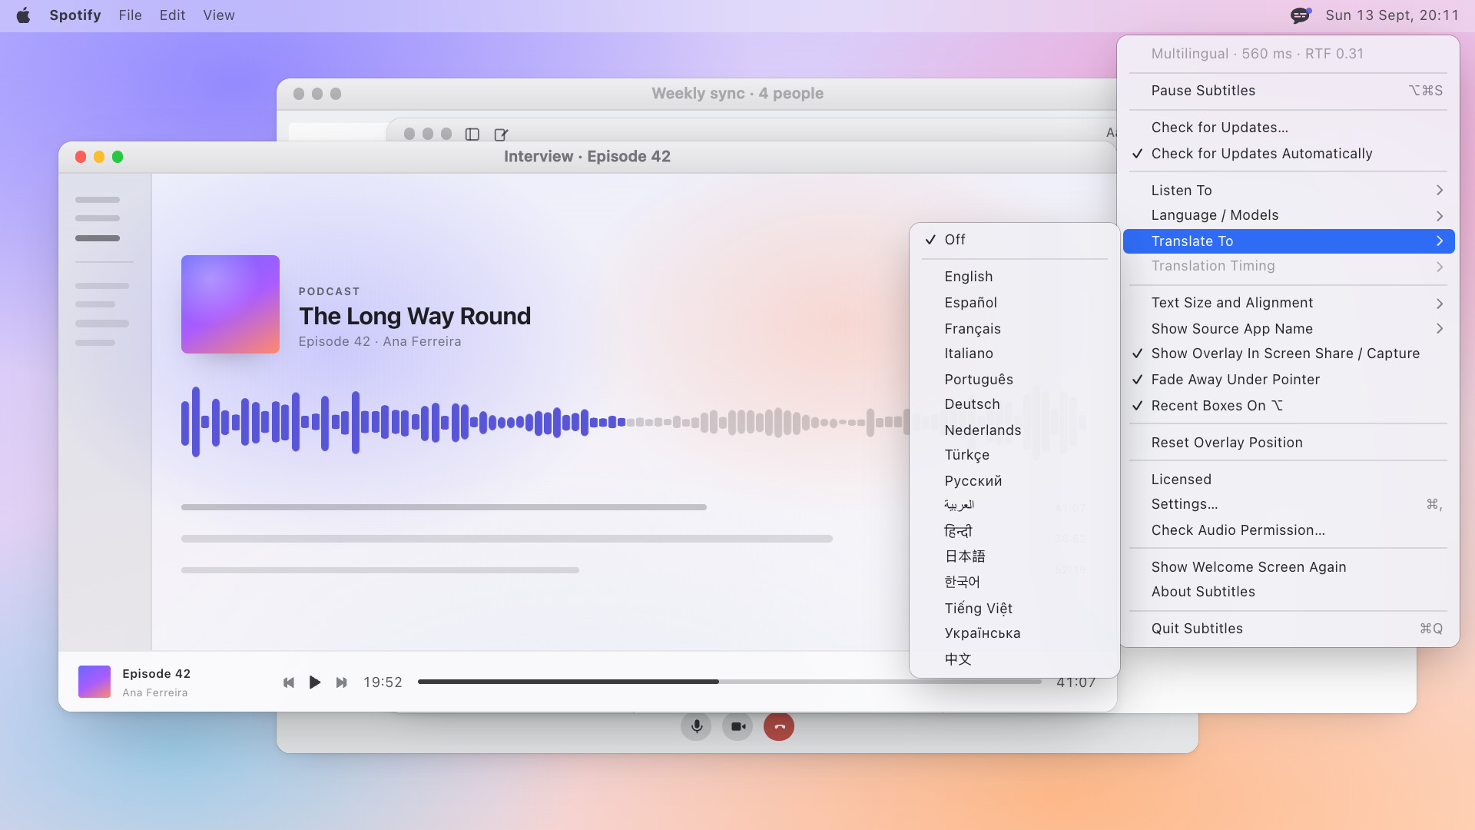Screen dimensions: 1475x830
Task: Open the View menu
Action: [x=219, y=15]
